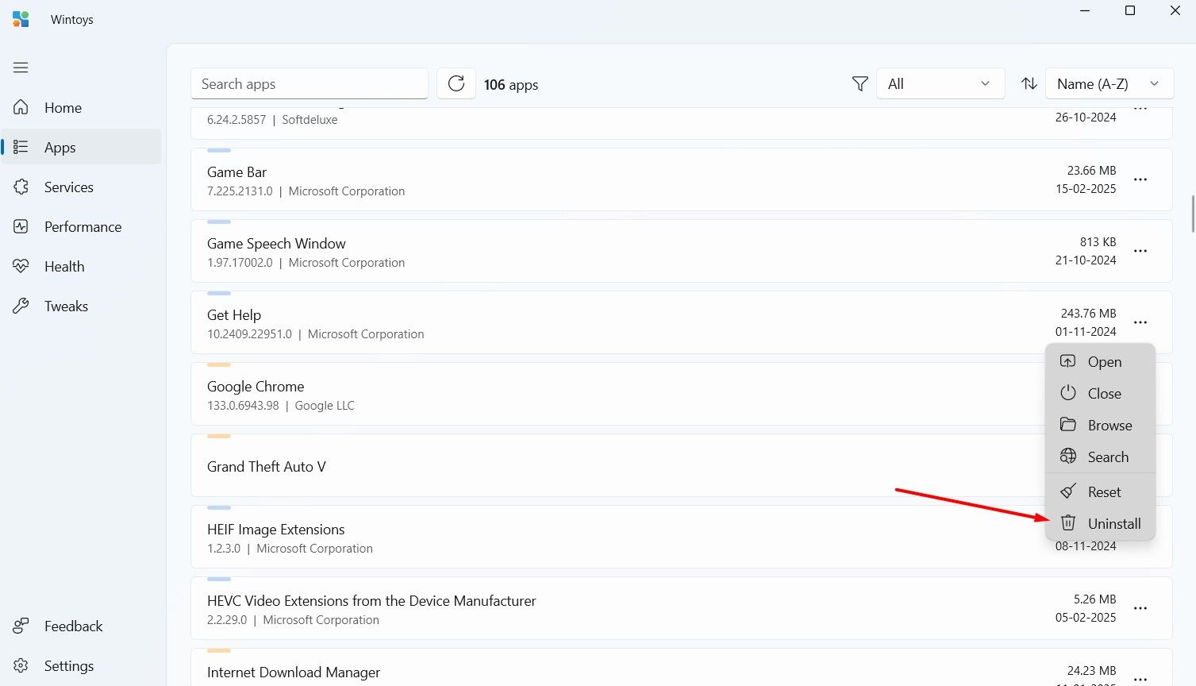1196x686 pixels.
Task: Open the Home page
Action: [x=81, y=107]
